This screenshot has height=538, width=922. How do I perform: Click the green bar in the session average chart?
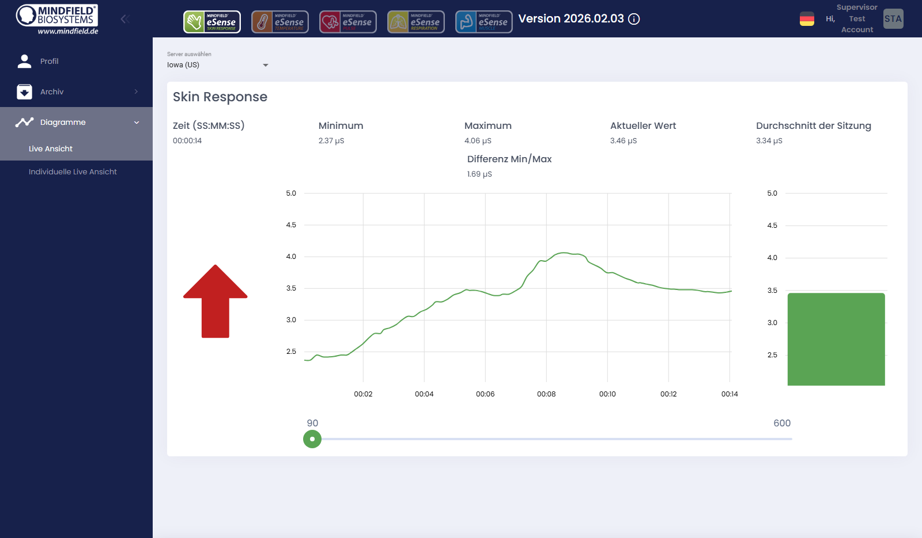(836, 339)
